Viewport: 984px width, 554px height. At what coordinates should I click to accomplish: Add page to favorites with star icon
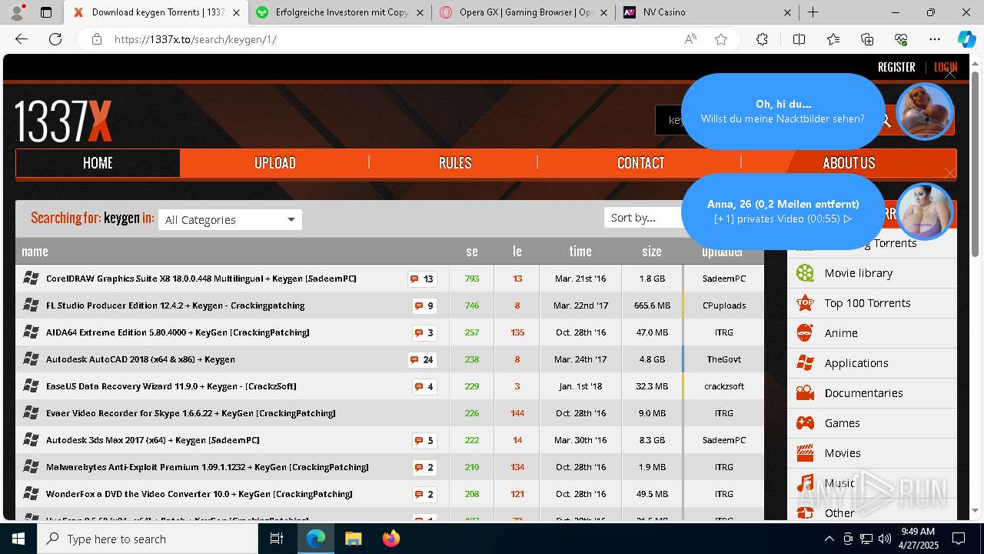pos(721,39)
